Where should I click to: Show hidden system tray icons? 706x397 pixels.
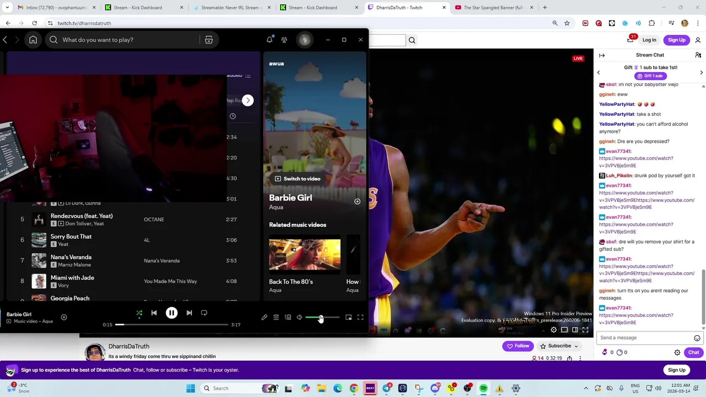[x=586, y=388]
